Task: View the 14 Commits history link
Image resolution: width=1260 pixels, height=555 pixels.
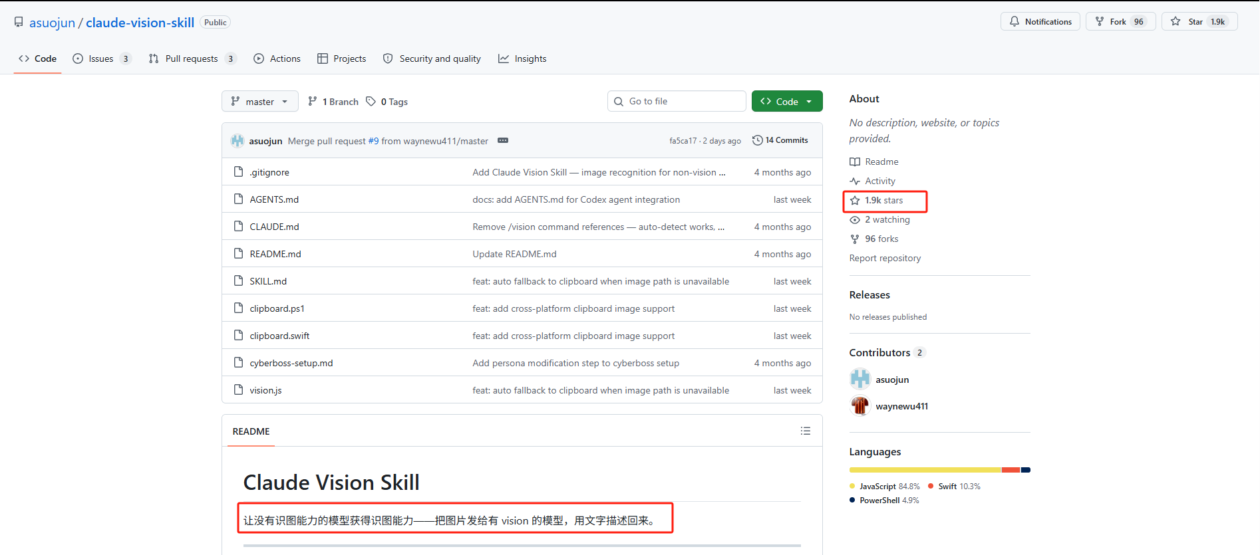Action: point(780,140)
